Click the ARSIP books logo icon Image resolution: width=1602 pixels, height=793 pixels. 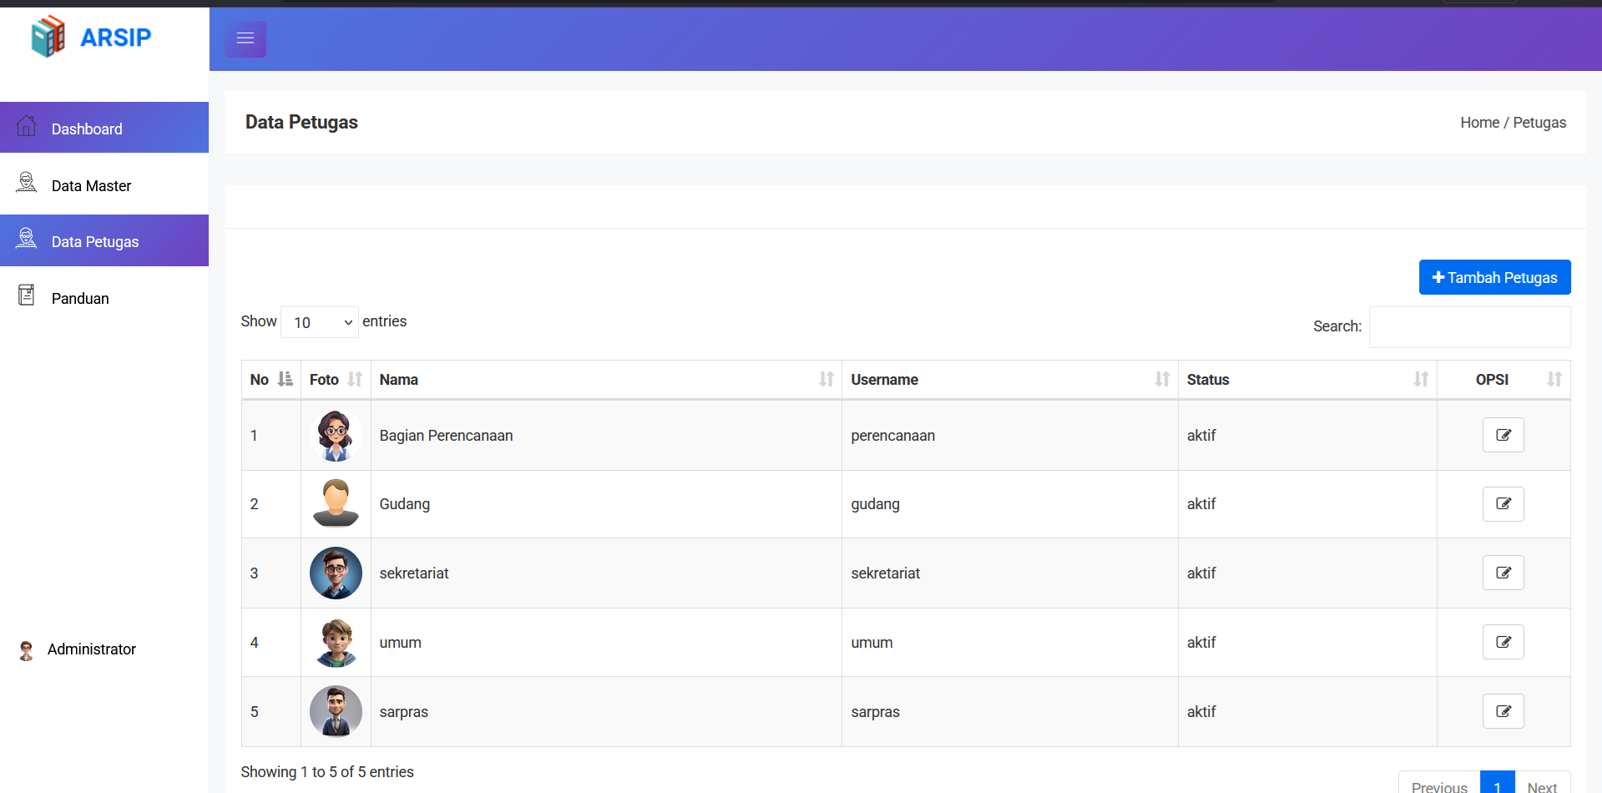48,37
